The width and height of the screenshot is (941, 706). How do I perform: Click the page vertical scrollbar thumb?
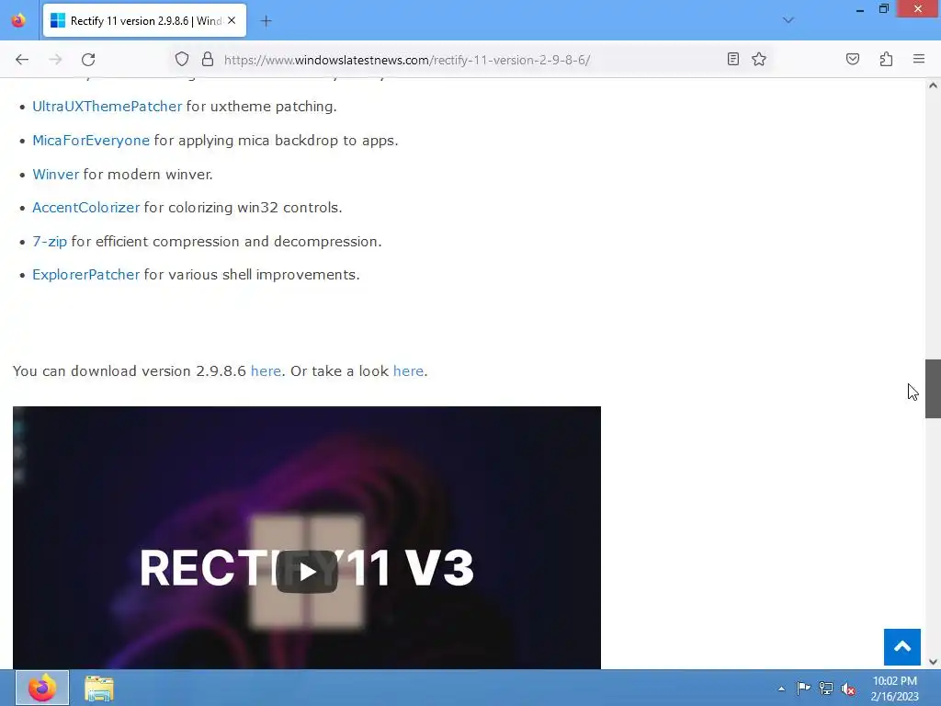933,389
